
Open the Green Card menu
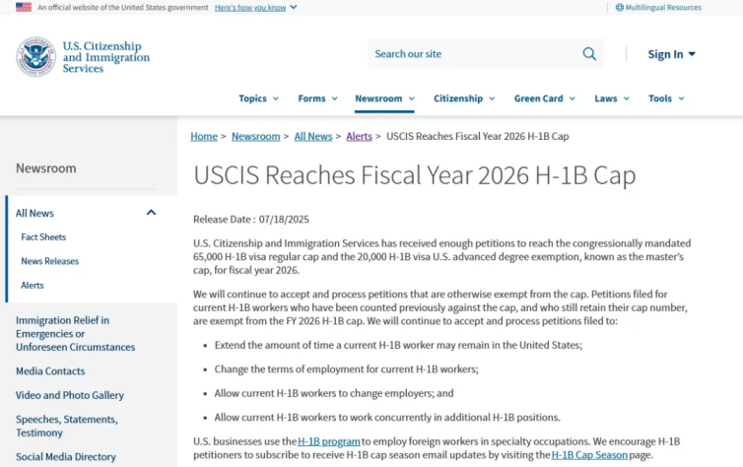tap(545, 99)
